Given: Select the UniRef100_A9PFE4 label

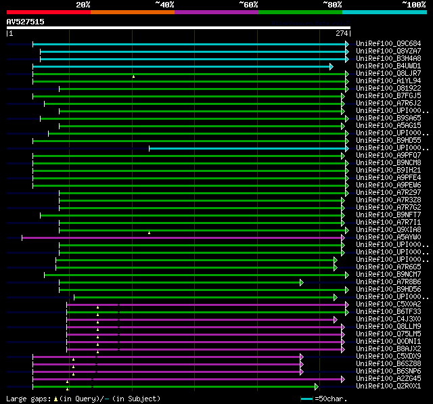Looking at the screenshot, I should point(388,178).
